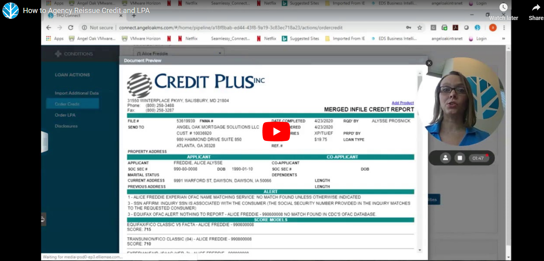This screenshot has height=261, width=544.
Task: Open Chrome's three-dot menu
Action: (x=504, y=28)
